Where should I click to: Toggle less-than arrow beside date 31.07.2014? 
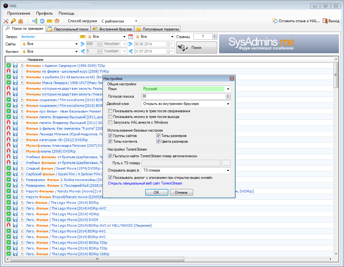coord(131,51)
